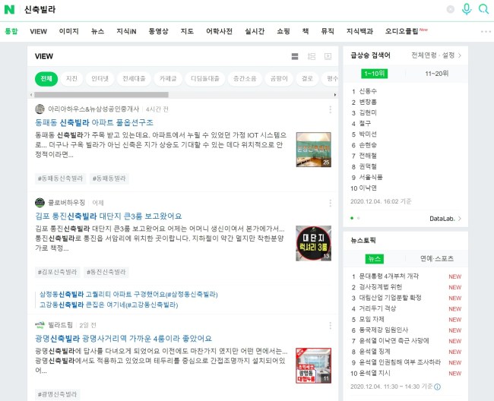Open 고강동신축빌라 큰집은 여기네 link
This screenshot has height=401, width=494.
point(109,305)
